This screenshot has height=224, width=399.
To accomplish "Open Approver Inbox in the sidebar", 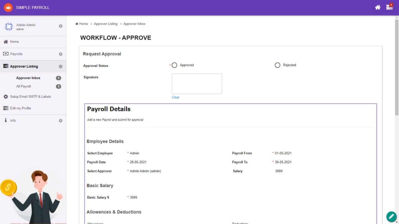I will coord(28,78).
